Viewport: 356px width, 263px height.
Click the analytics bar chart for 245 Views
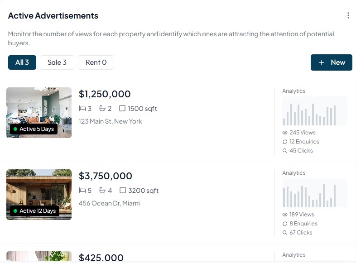(314, 111)
